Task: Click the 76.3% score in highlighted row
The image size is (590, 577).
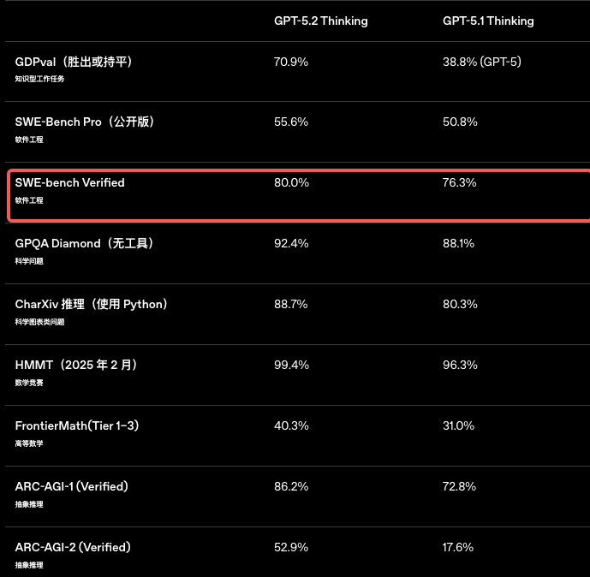Action: pyautogui.click(x=460, y=182)
